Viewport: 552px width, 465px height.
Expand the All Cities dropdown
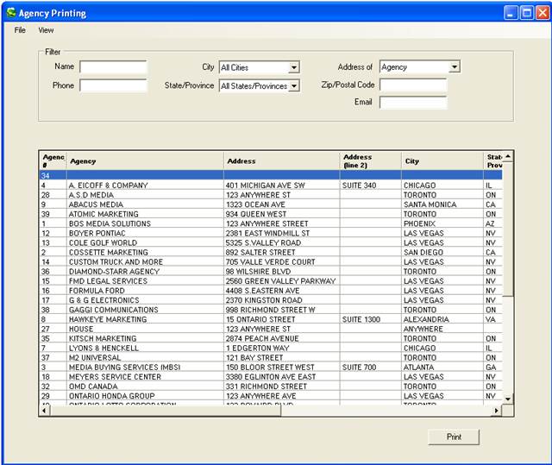point(294,67)
